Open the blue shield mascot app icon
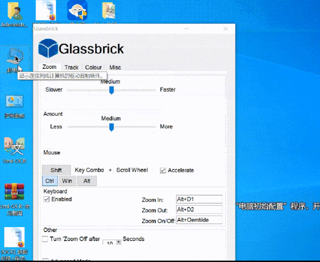The height and width of the screenshot is (262, 320). point(77,10)
